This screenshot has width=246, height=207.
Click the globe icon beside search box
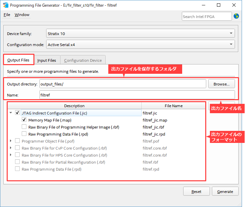[x=236, y=16]
